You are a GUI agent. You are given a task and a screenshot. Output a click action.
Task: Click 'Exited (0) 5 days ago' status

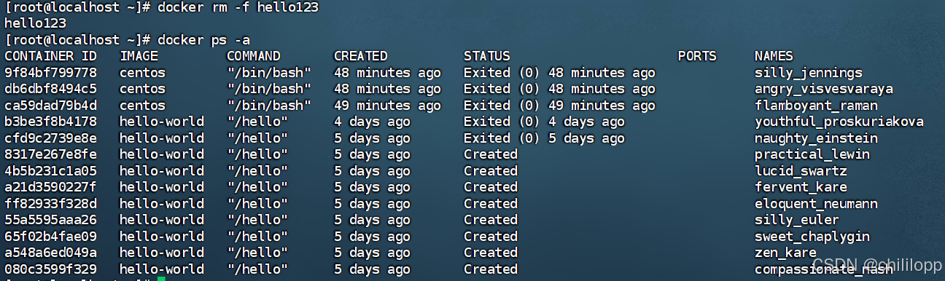point(544,138)
